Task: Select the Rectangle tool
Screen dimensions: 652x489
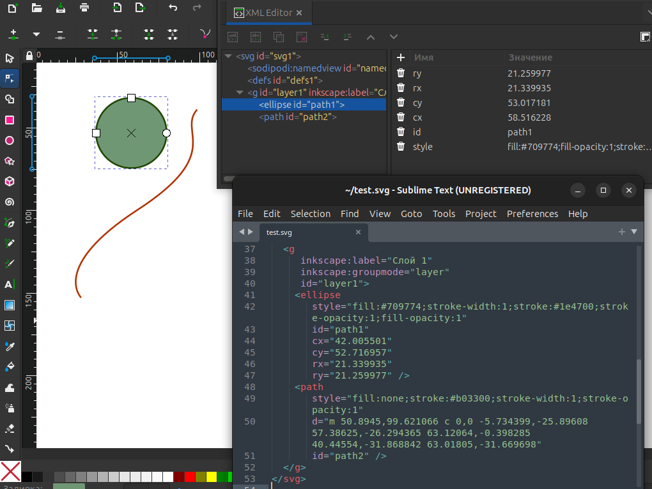Action: 10,120
